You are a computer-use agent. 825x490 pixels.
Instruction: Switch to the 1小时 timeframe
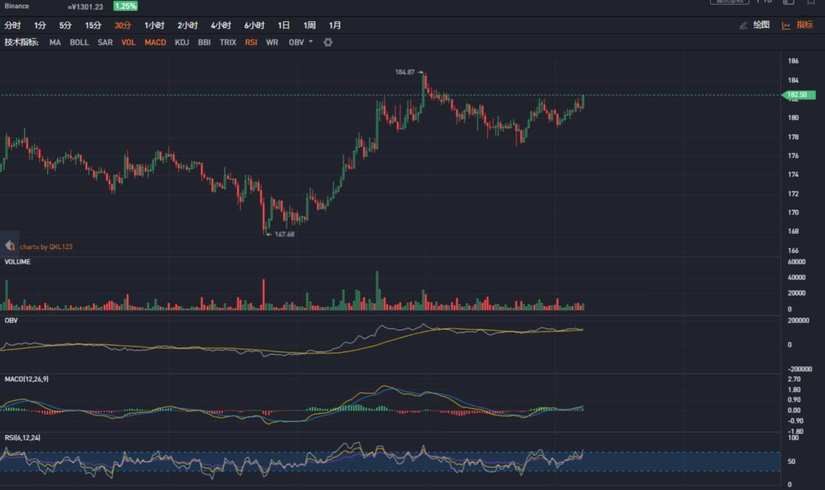click(x=154, y=25)
